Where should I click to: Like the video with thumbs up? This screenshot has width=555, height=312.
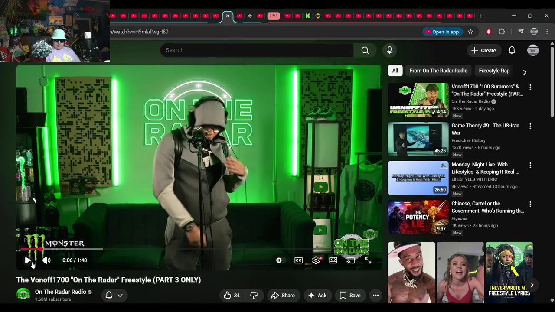232,296
